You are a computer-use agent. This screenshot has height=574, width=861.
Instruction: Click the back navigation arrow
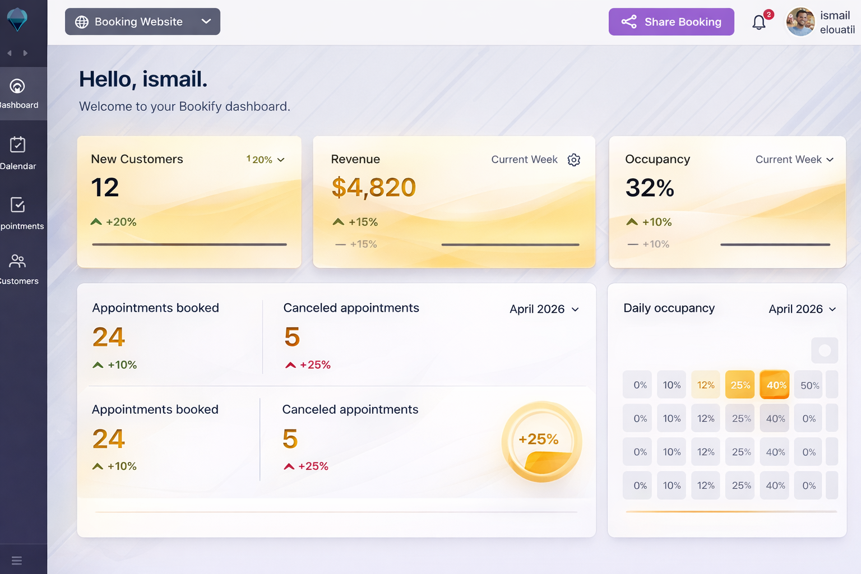coord(9,53)
